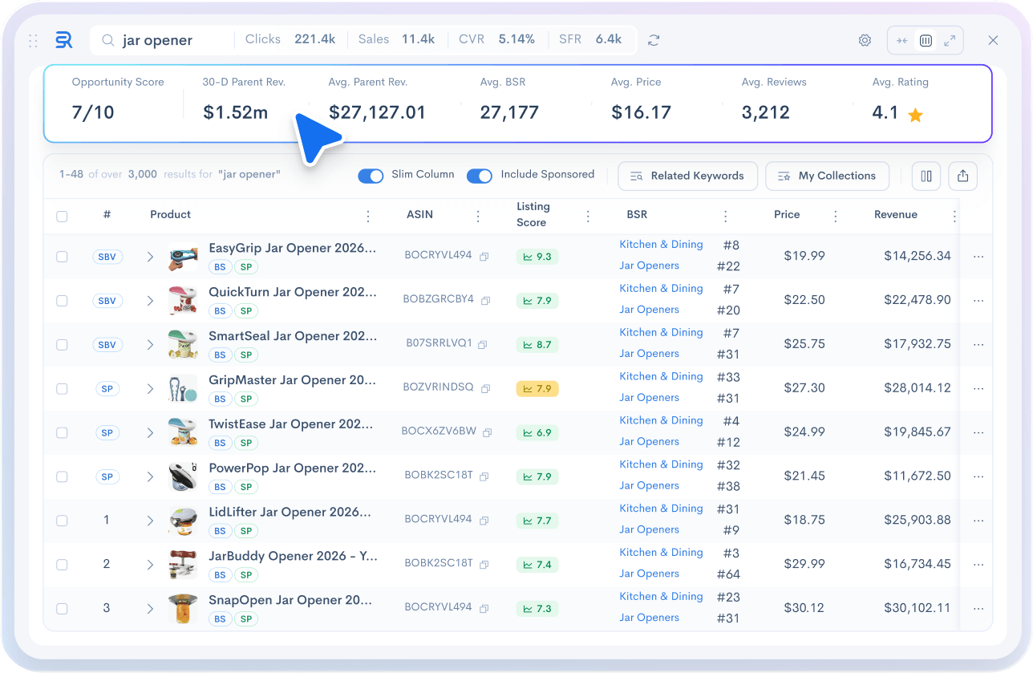Click the jar opener search field
Image resolution: width=1033 pixels, height=673 pixels.
click(x=172, y=40)
